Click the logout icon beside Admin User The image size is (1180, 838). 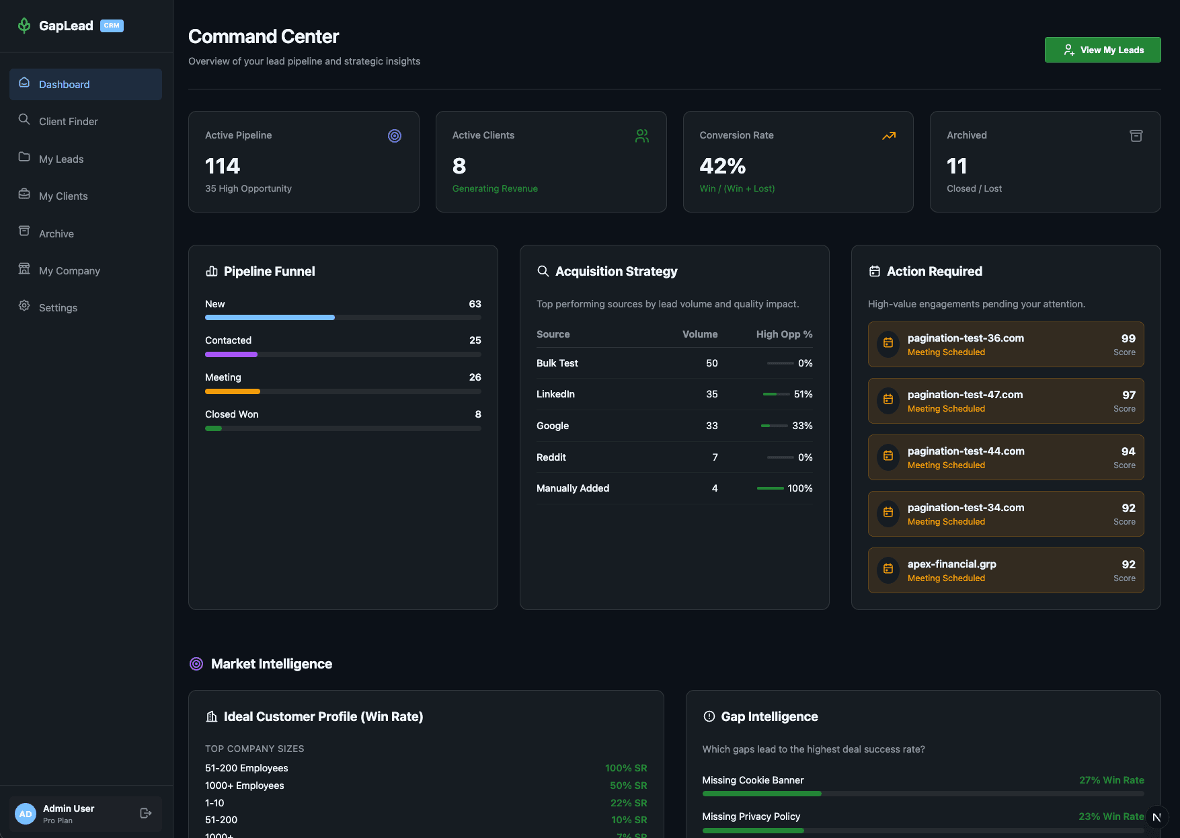[145, 813]
